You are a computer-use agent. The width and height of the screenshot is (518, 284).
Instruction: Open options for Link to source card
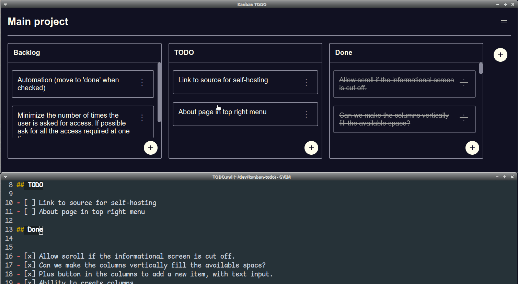point(306,82)
